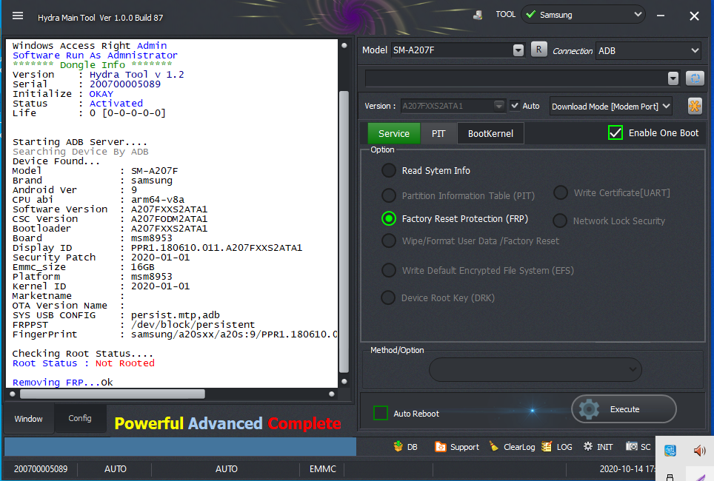Open the LOG icon
The height and width of the screenshot is (481, 714).
click(547, 447)
